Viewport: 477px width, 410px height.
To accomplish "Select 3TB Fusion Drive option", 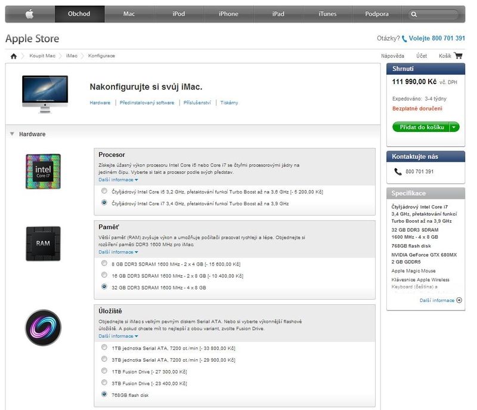I will coord(104,383).
